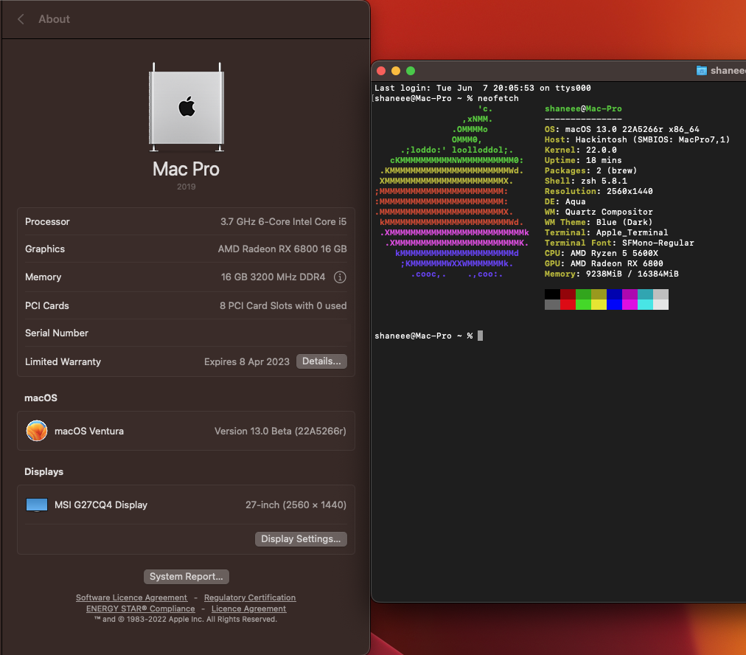Click the macOS Ventura icon
The width and height of the screenshot is (746, 655).
pos(37,431)
